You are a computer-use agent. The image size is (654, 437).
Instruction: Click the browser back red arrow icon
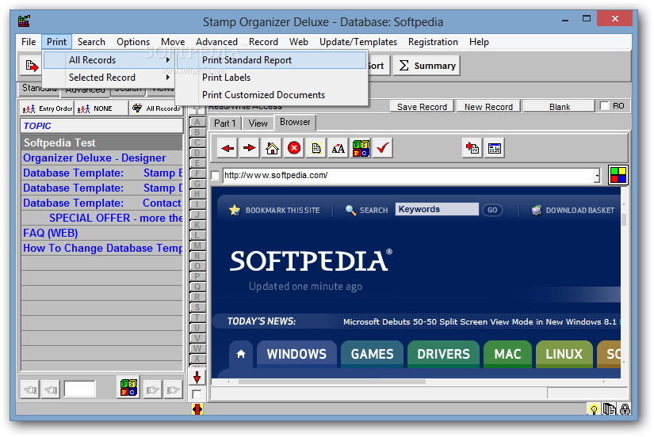[x=228, y=148]
